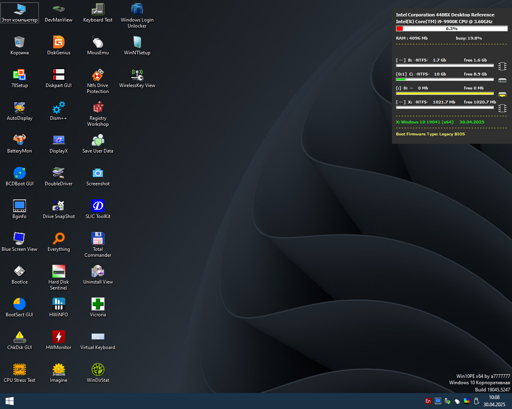The height and width of the screenshot is (409, 512).
Task: Open Hard Disk Sentinel
Action: 58,278
